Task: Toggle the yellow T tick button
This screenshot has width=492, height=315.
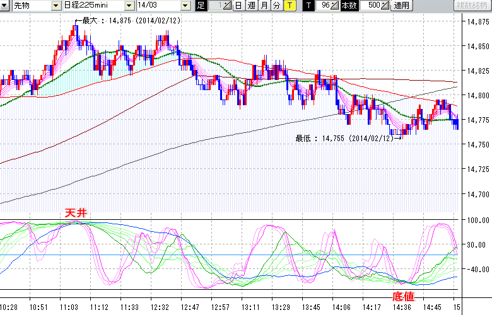Action: pos(289,6)
